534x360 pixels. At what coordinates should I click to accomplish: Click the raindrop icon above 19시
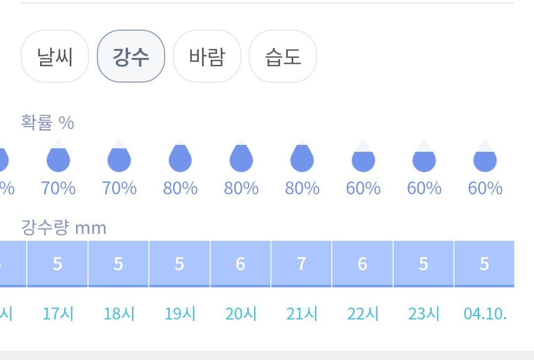[x=180, y=155]
